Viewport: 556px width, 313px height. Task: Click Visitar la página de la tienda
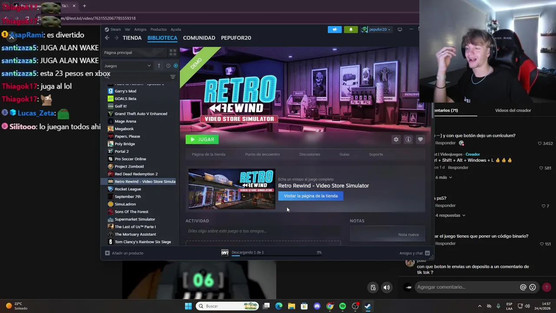tap(311, 196)
